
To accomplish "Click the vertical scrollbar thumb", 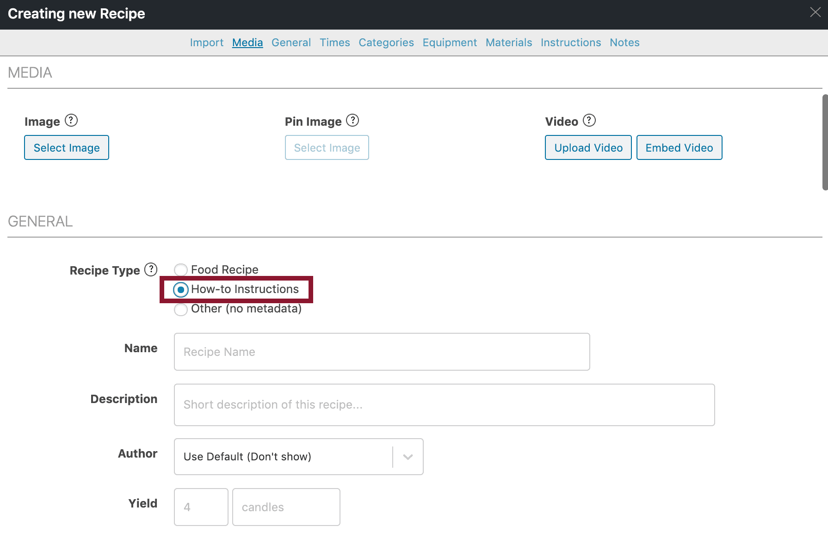I will click(825, 142).
